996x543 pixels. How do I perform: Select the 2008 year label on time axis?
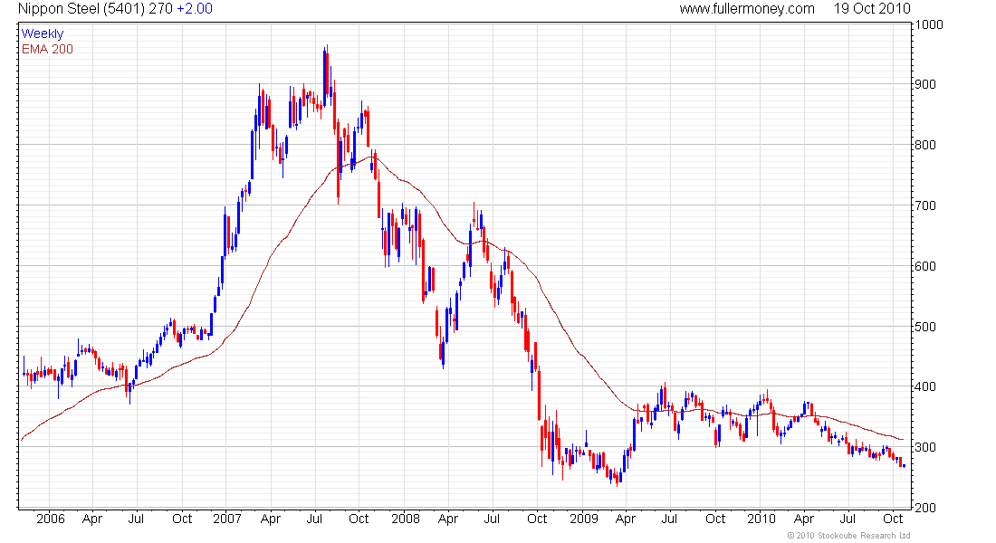pos(406,519)
